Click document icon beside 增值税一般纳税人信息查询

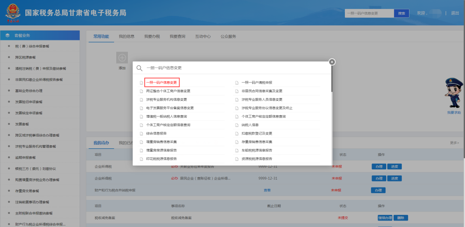(142, 117)
